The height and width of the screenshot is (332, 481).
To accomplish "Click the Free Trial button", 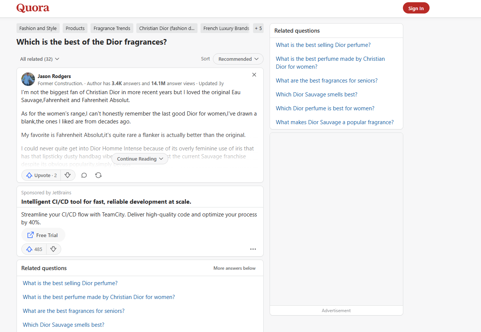I will coord(43,235).
